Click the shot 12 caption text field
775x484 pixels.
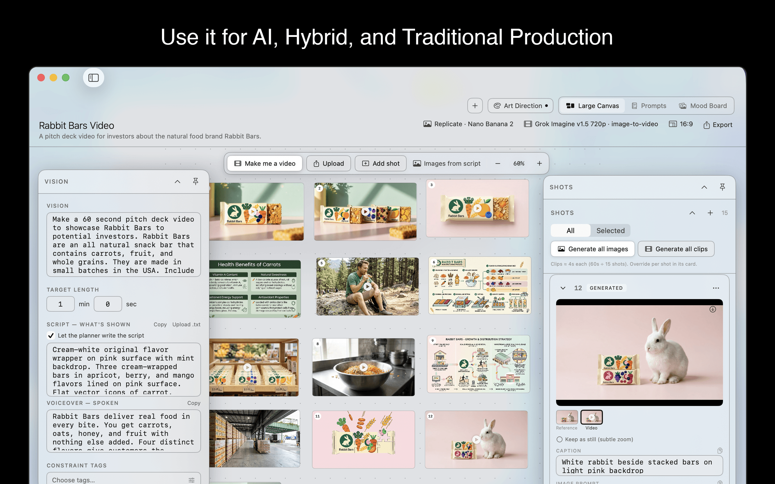point(639,466)
